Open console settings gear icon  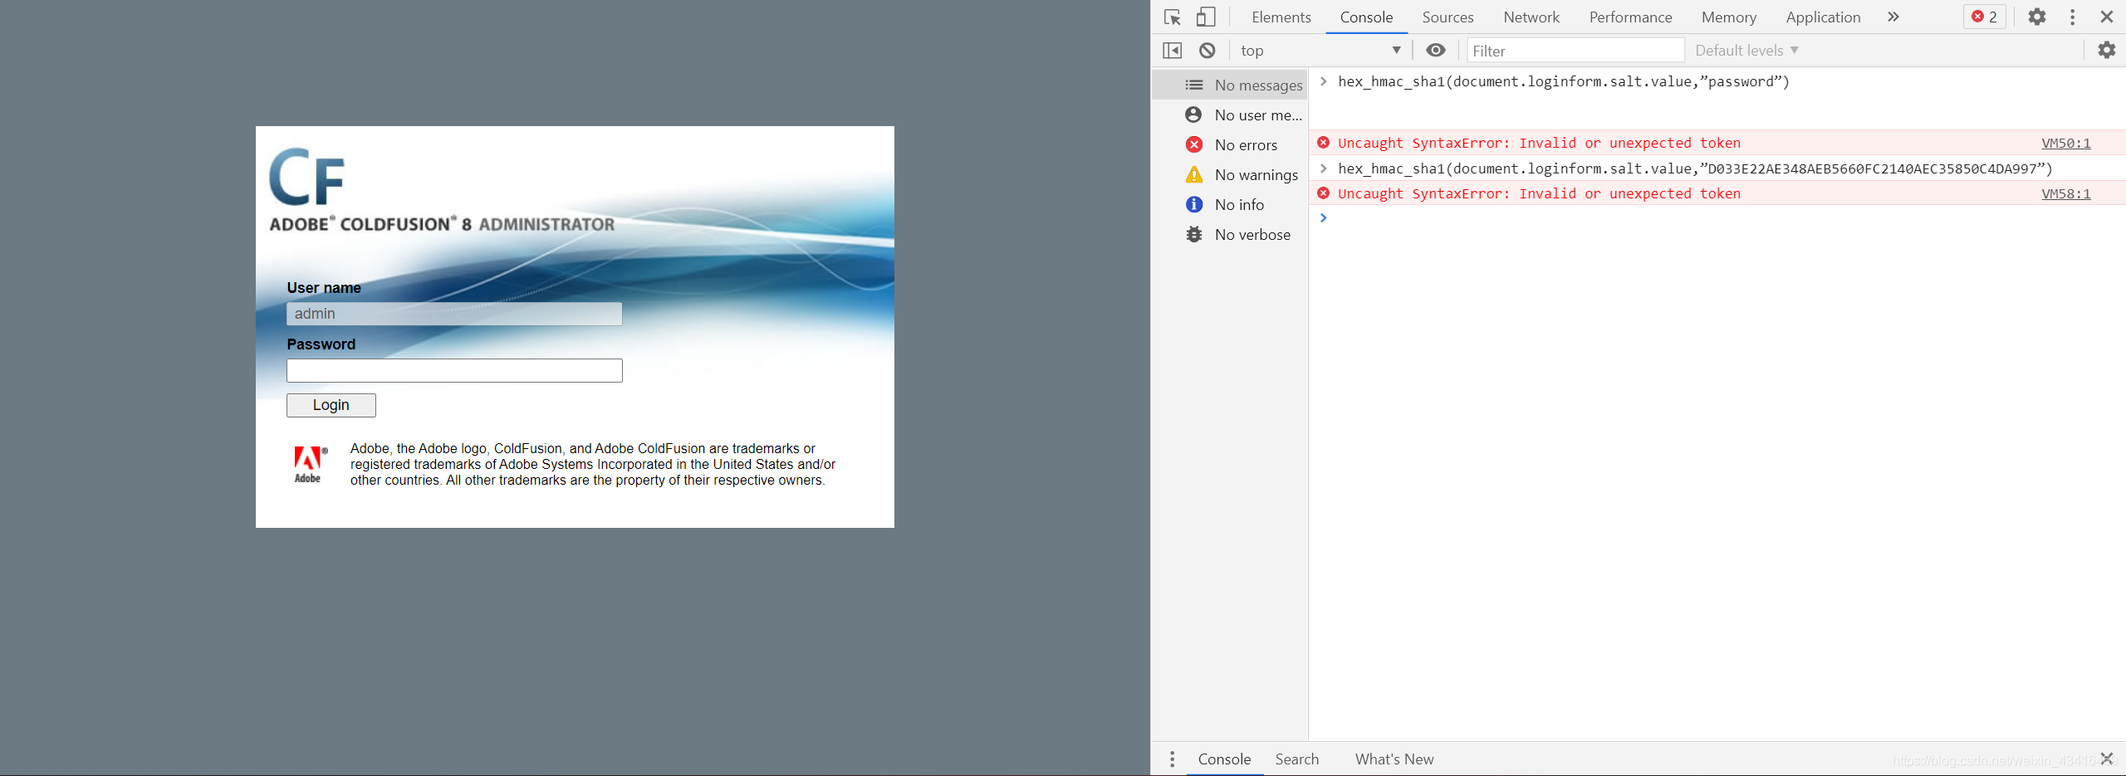[2107, 51]
